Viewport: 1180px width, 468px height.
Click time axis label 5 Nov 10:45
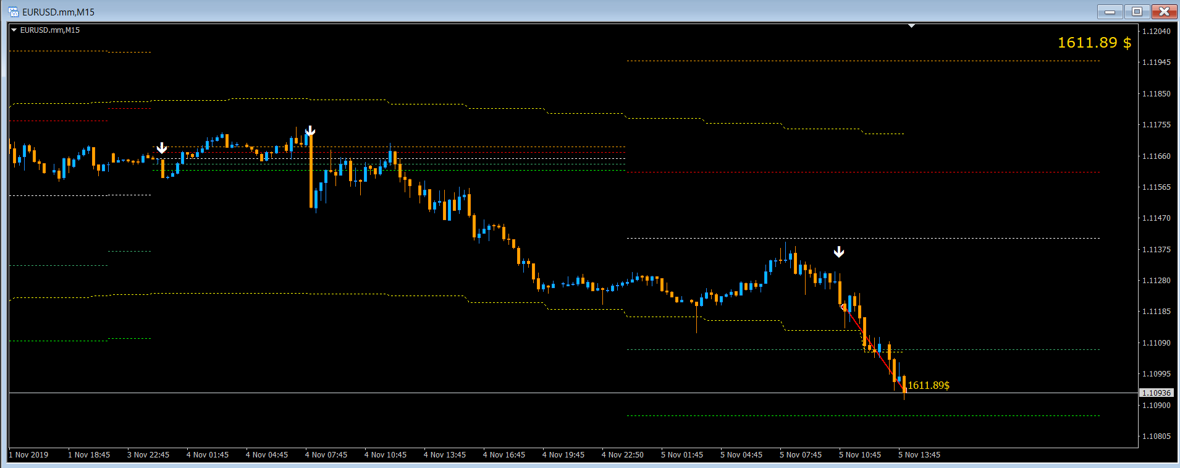point(860,455)
